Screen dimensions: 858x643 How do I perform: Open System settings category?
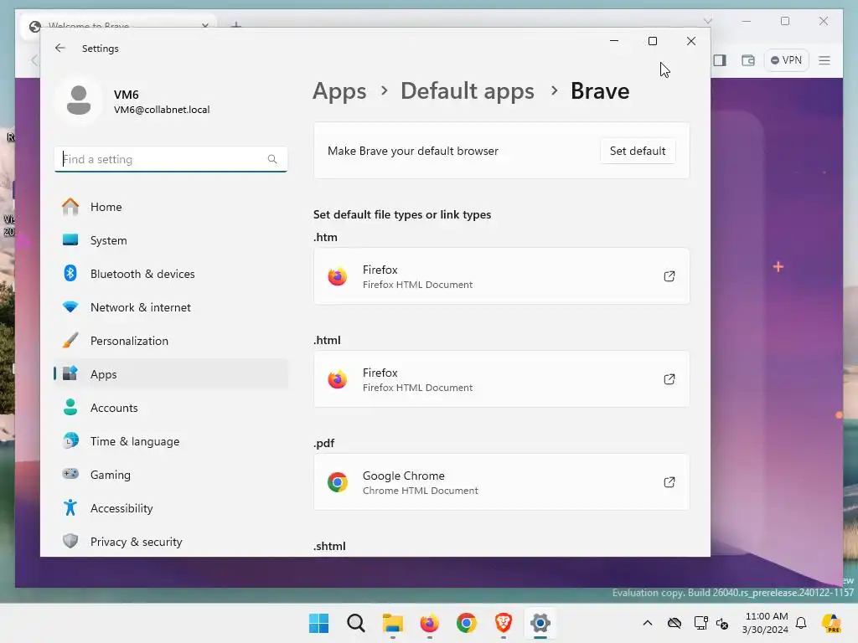tap(171, 240)
